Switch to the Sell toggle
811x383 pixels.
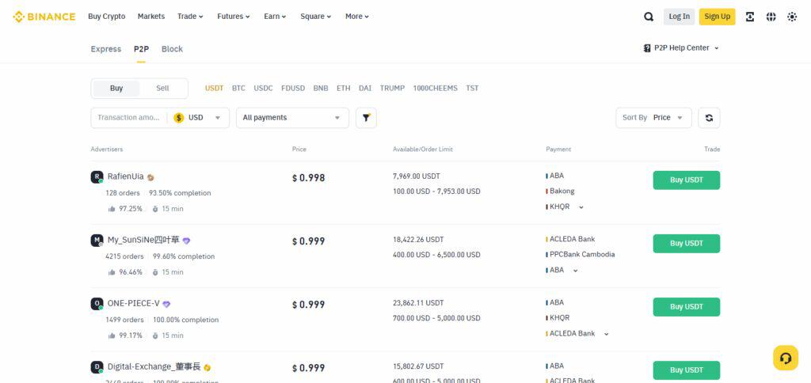coord(162,89)
